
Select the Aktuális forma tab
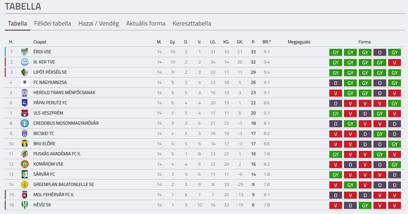(x=146, y=24)
